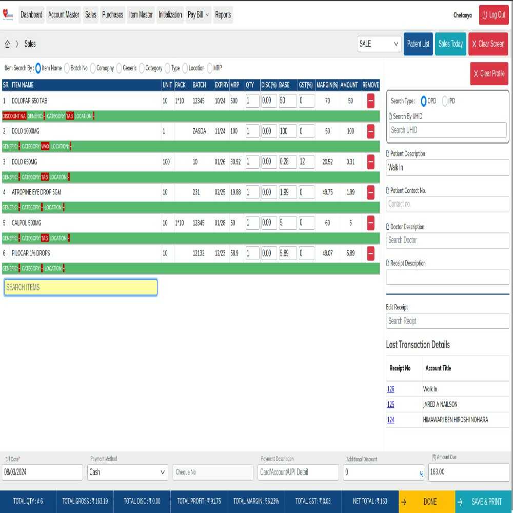Expand the Pay Bill menu chevron

pyautogui.click(x=207, y=15)
